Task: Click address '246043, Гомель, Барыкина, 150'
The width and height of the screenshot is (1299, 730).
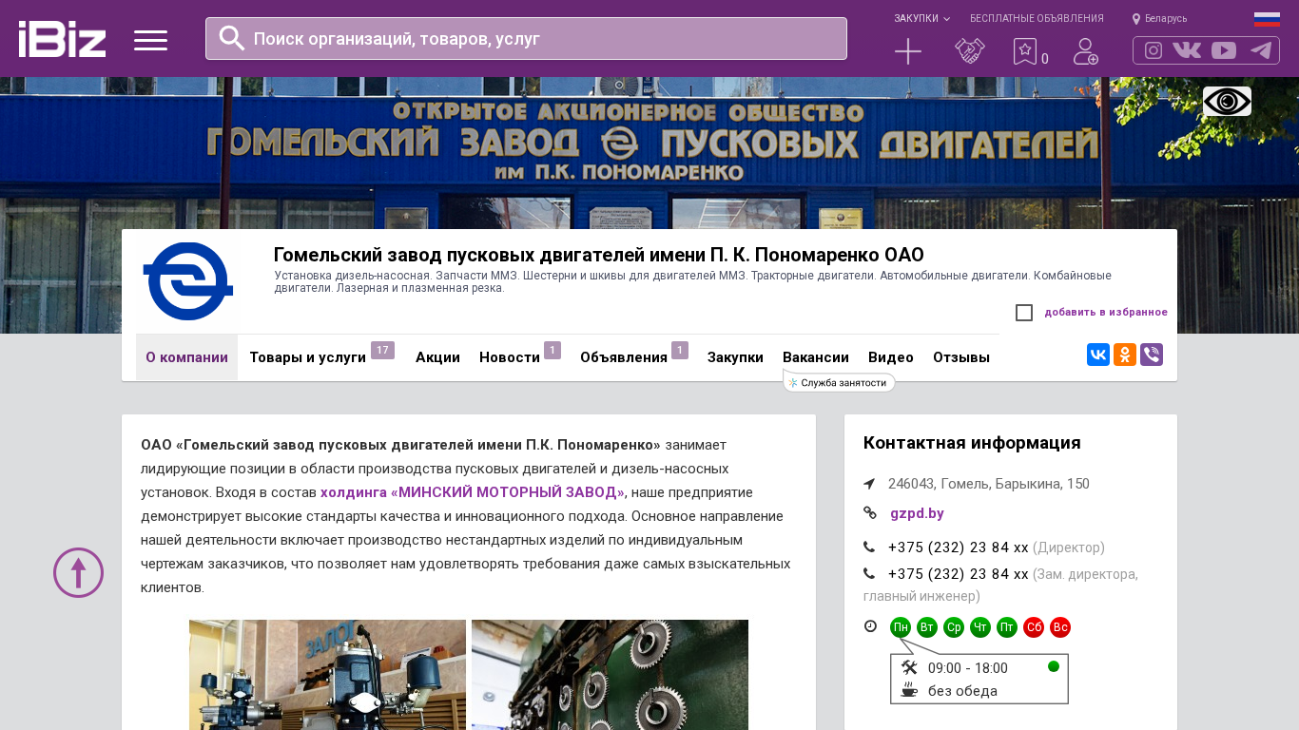Action: 989,484
